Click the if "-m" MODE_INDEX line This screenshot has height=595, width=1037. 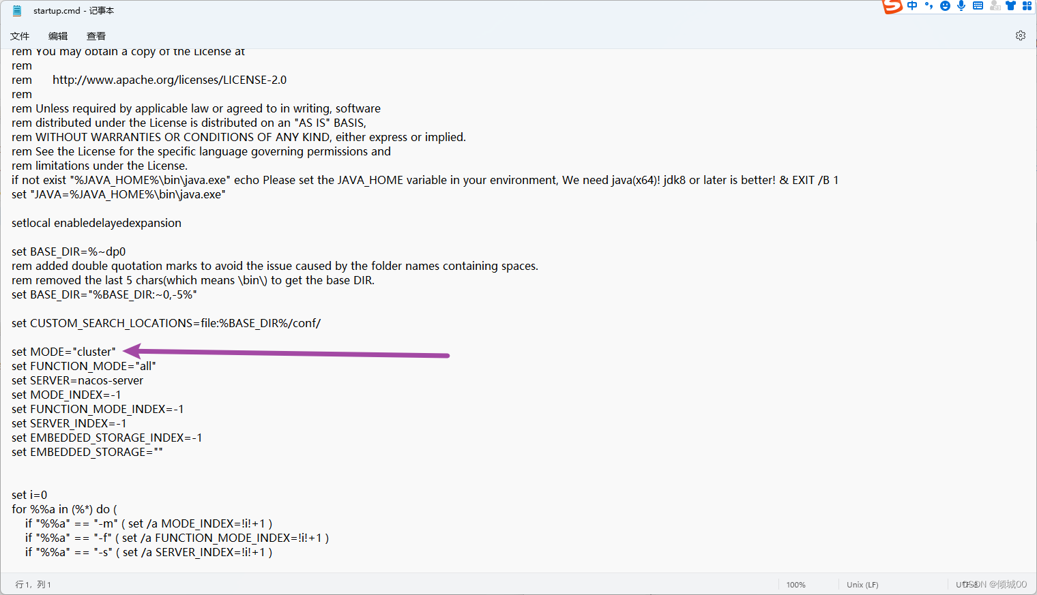(x=149, y=523)
